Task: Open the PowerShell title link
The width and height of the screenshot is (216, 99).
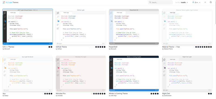Action: 113,47
